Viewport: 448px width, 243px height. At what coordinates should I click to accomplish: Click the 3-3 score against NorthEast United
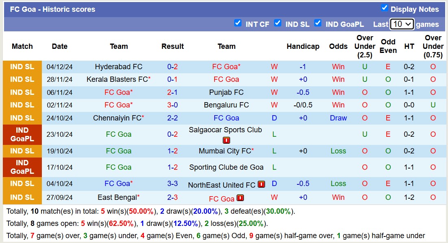point(172,184)
